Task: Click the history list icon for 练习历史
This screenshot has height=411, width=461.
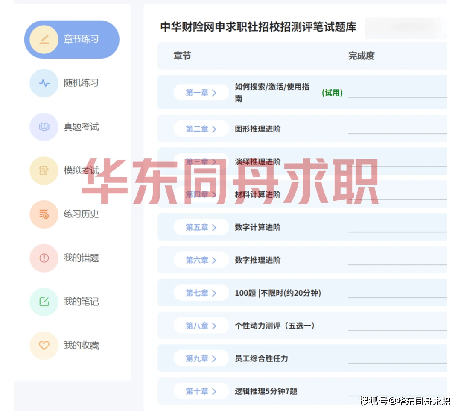Action: (x=44, y=214)
